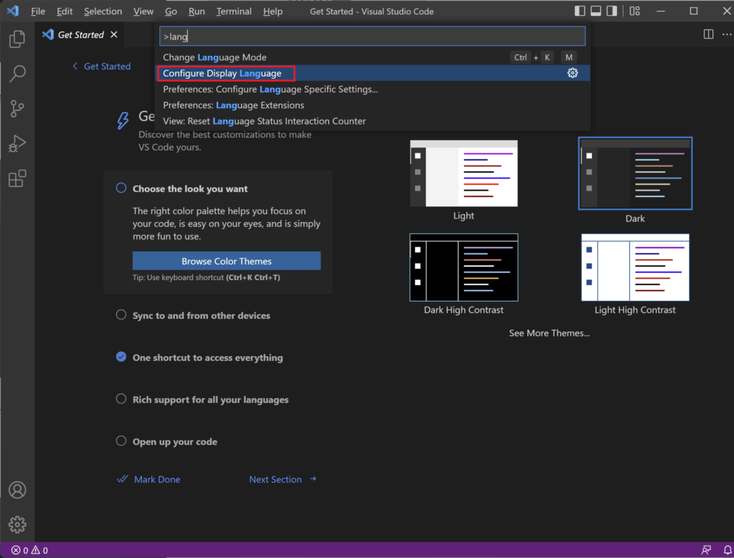Choose Preferences: Language Extensions command

pos(373,105)
